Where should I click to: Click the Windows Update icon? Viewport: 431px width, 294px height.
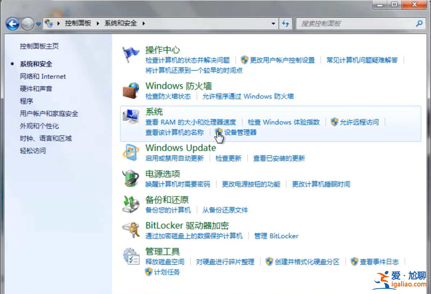(x=131, y=151)
